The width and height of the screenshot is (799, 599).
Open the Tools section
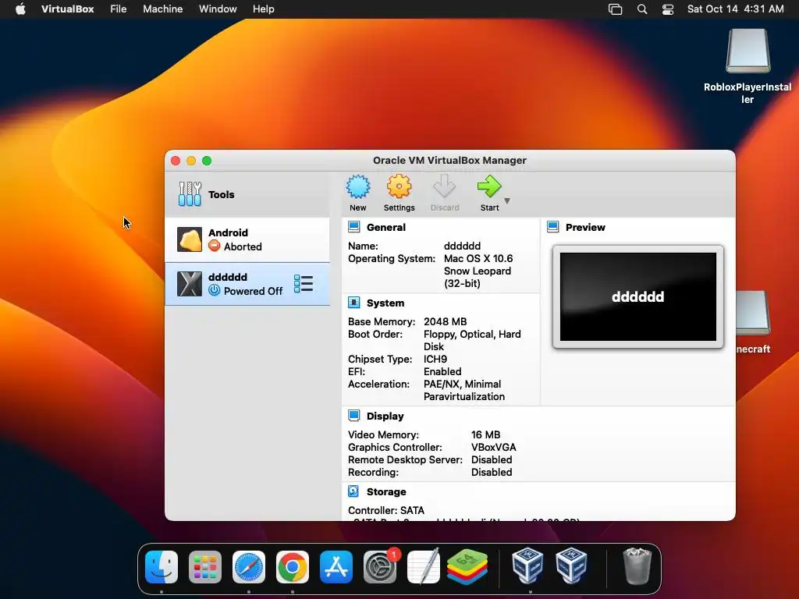pyautogui.click(x=247, y=194)
